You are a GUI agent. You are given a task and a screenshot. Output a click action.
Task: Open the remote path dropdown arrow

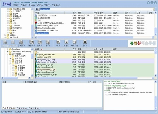click(154, 9)
